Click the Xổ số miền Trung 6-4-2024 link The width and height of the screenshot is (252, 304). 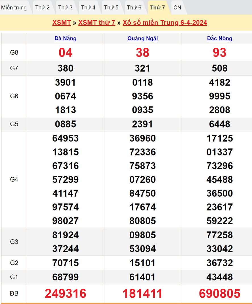click(x=165, y=23)
